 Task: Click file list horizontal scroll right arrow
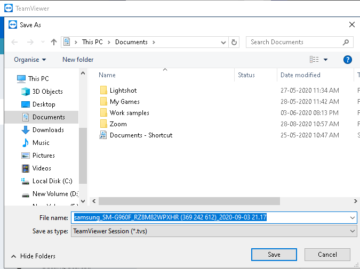pyautogui.click(x=355, y=201)
